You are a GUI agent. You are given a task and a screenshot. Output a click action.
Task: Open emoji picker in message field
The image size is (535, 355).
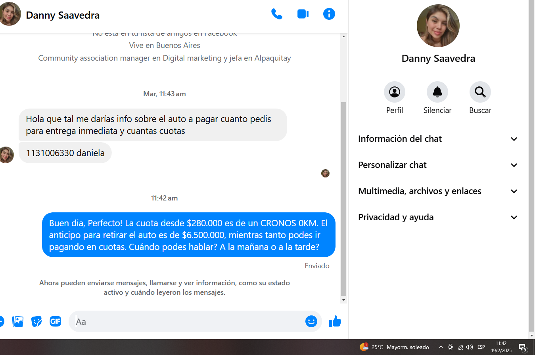pos(311,321)
